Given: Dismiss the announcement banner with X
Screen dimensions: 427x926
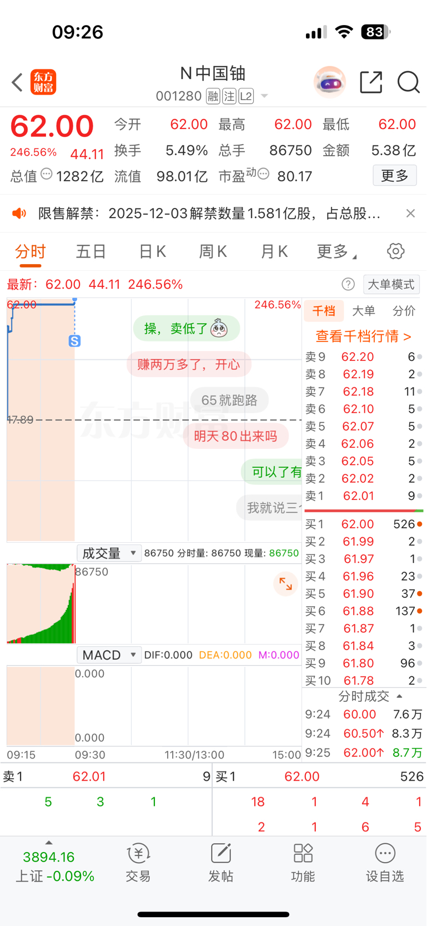Looking at the screenshot, I should pyautogui.click(x=410, y=214).
